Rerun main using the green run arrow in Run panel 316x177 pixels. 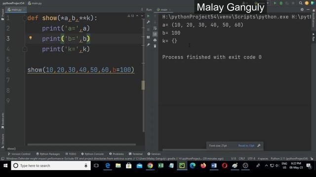pos(148,16)
